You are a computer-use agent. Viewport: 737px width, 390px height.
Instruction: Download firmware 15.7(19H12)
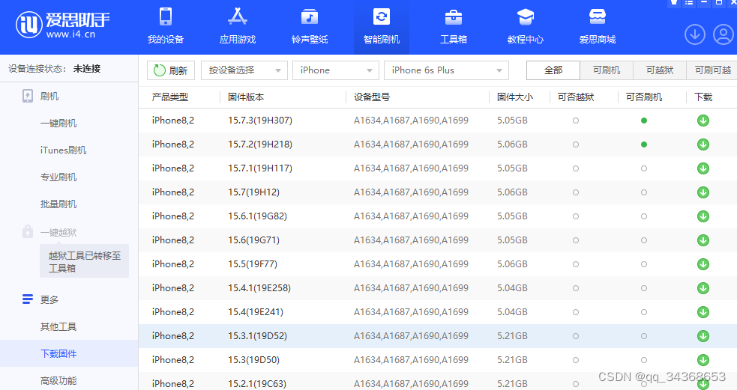pos(703,192)
